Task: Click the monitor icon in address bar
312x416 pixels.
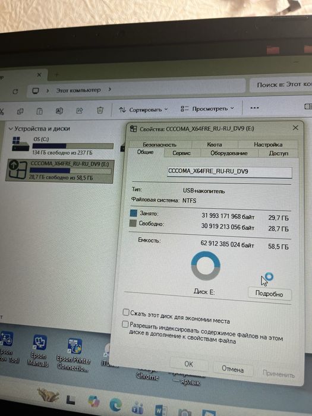Action: (x=36, y=91)
